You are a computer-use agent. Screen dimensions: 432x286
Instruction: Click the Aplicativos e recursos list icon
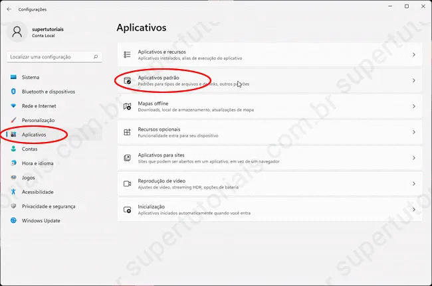click(127, 54)
